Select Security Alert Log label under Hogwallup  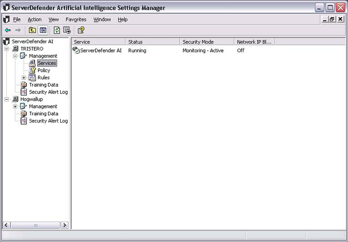click(48, 121)
